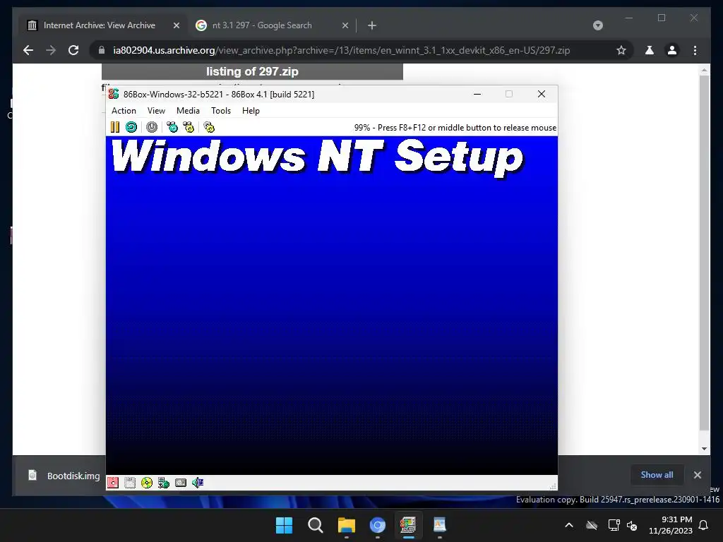Open File Explorer from taskbar
This screenshot has height=542, width=723.
tap(346, 525)
